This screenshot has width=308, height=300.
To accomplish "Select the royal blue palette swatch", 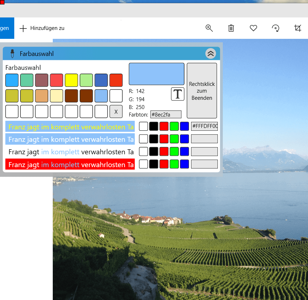I will 101,80.
